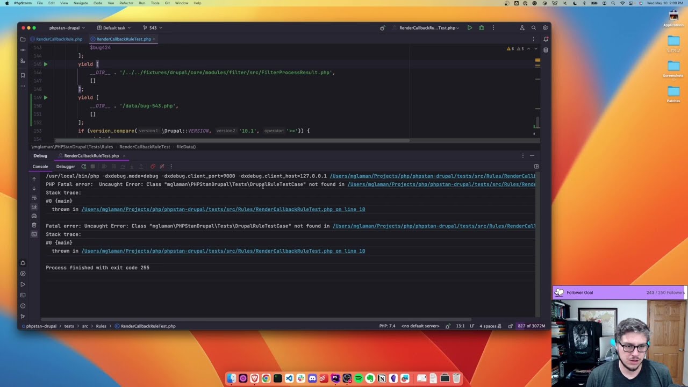Open the 543 git branch dropdown
This screenshot has width=688, height=387.
[x=153, y=28]
